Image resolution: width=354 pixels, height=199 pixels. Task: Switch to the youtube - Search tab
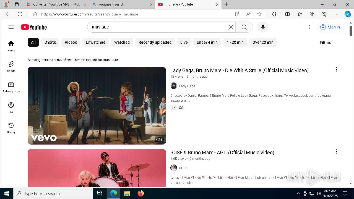(x=122, y=4)
